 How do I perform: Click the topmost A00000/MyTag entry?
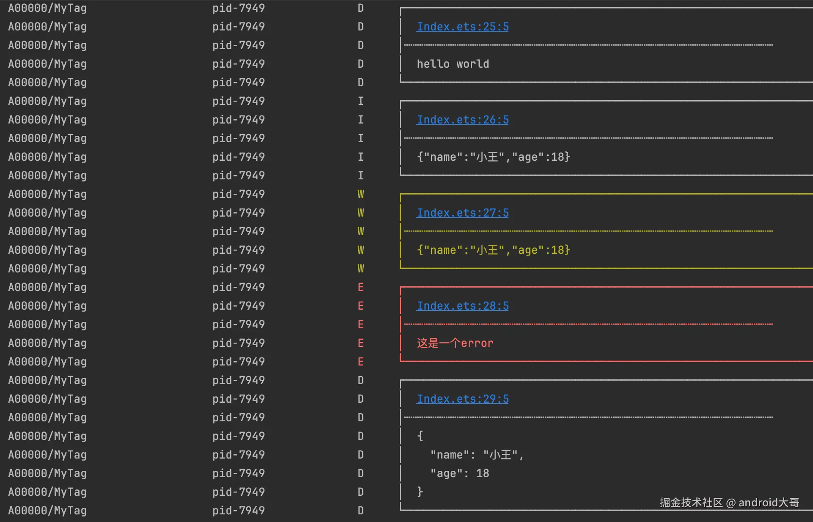tap(47, 8)
